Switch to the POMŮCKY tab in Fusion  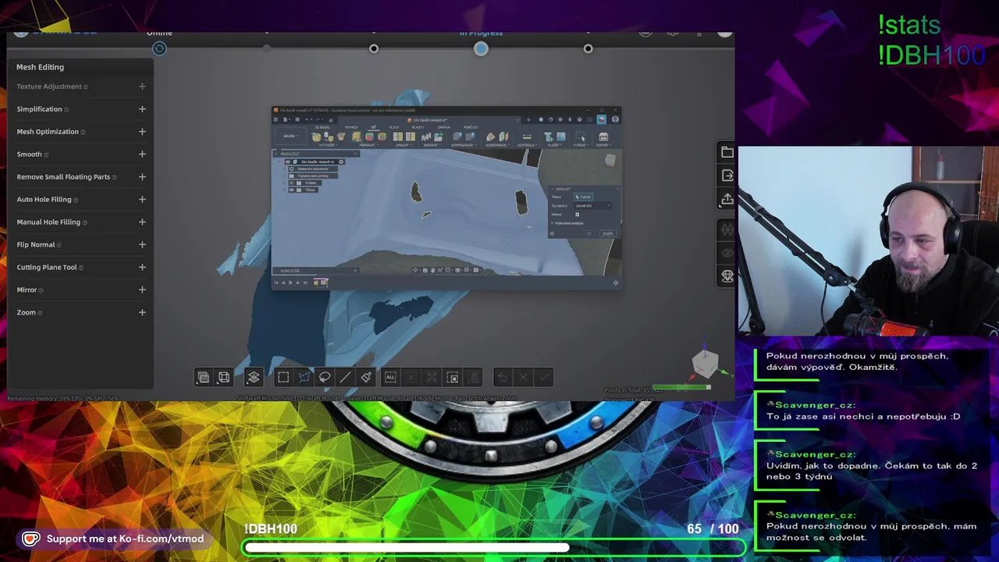click(471, 127)
